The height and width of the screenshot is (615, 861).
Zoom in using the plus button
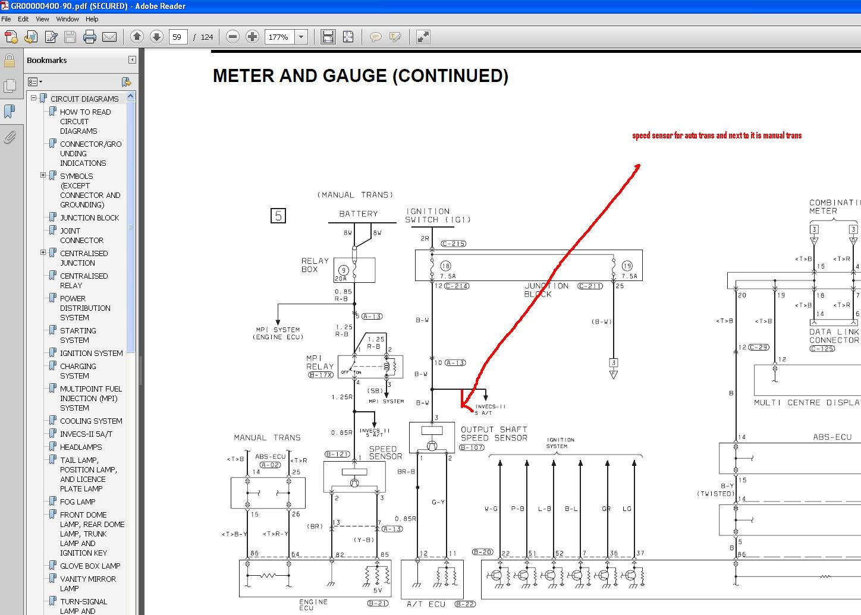(x=253, y=37)
